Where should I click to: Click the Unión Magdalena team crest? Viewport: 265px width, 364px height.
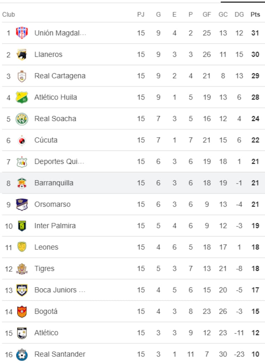[x=22, y=33]
